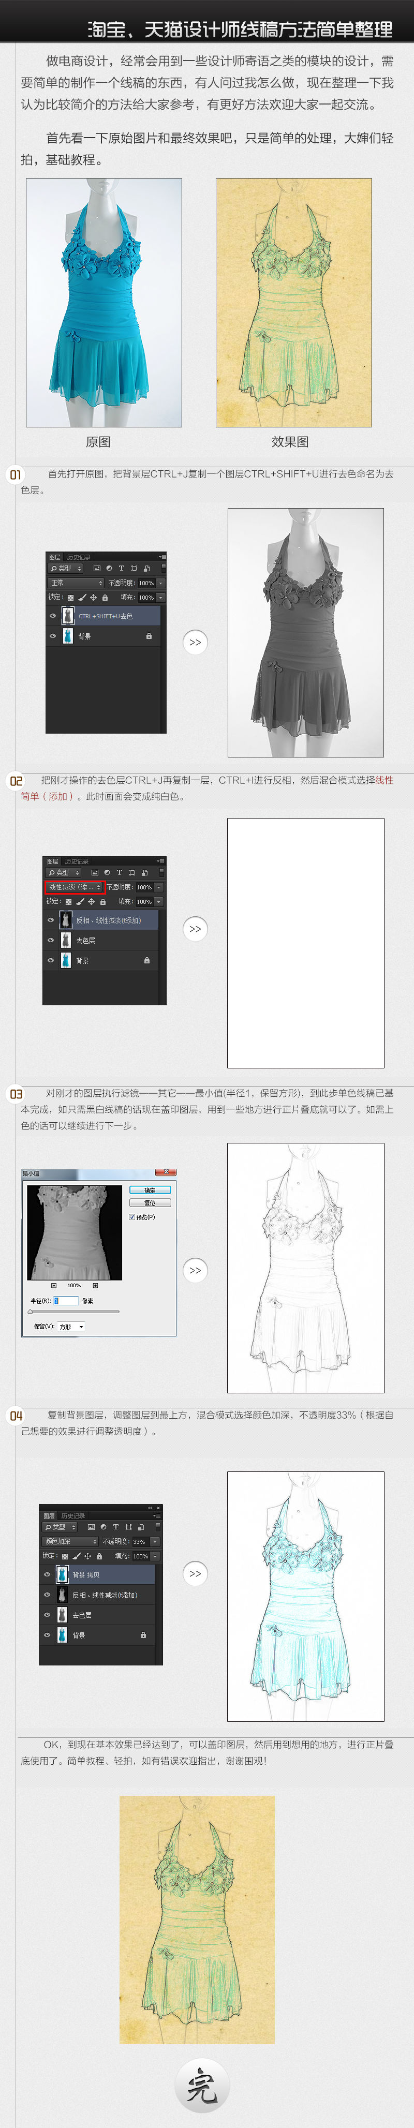Click lock position icon in step 01 panel
Screen dimensions: 414x2128
tap(93, 597)
